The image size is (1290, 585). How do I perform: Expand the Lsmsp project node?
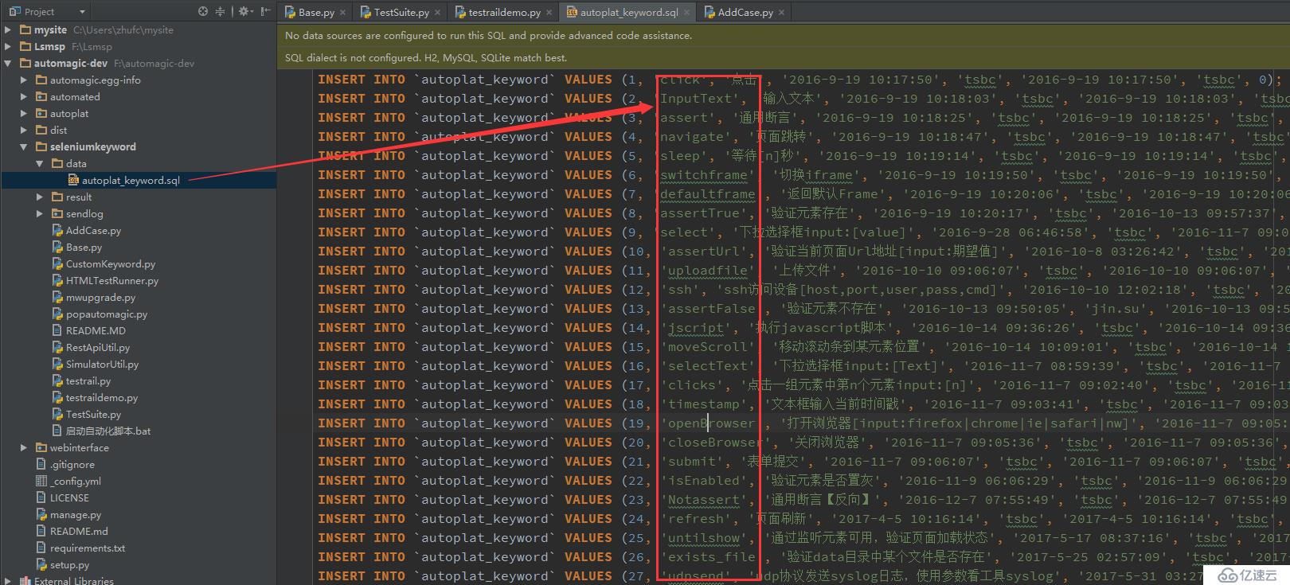(x=8, y=46)
